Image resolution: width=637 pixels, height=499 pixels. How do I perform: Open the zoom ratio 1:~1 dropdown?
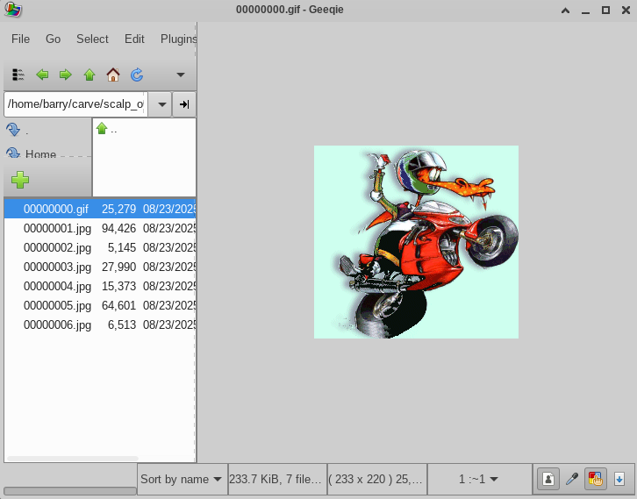[x=478, y=479]
